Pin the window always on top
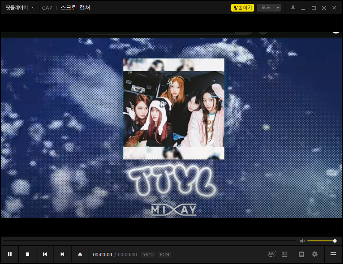343x264 pixels. [293, 8]
